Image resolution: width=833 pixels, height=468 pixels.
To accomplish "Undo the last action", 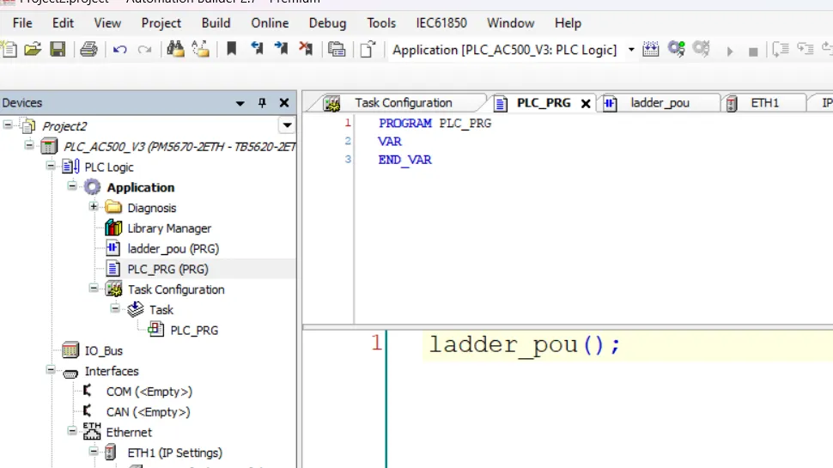I will click(x=119, y=50).
